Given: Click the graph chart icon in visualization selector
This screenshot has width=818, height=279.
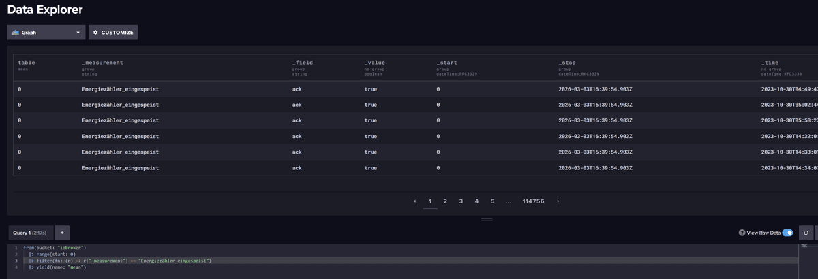Looking at the screenshot, I should pyautogui.click(x=15, y=32).
